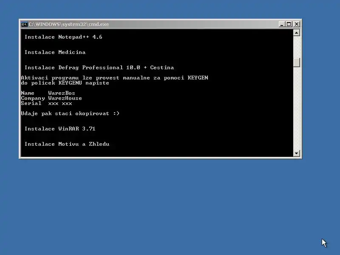Click the line "Instalace Motivu a Zhledu"
Image resolution: width=340 pixels, height=255 pixels.
tap(67, 144)
